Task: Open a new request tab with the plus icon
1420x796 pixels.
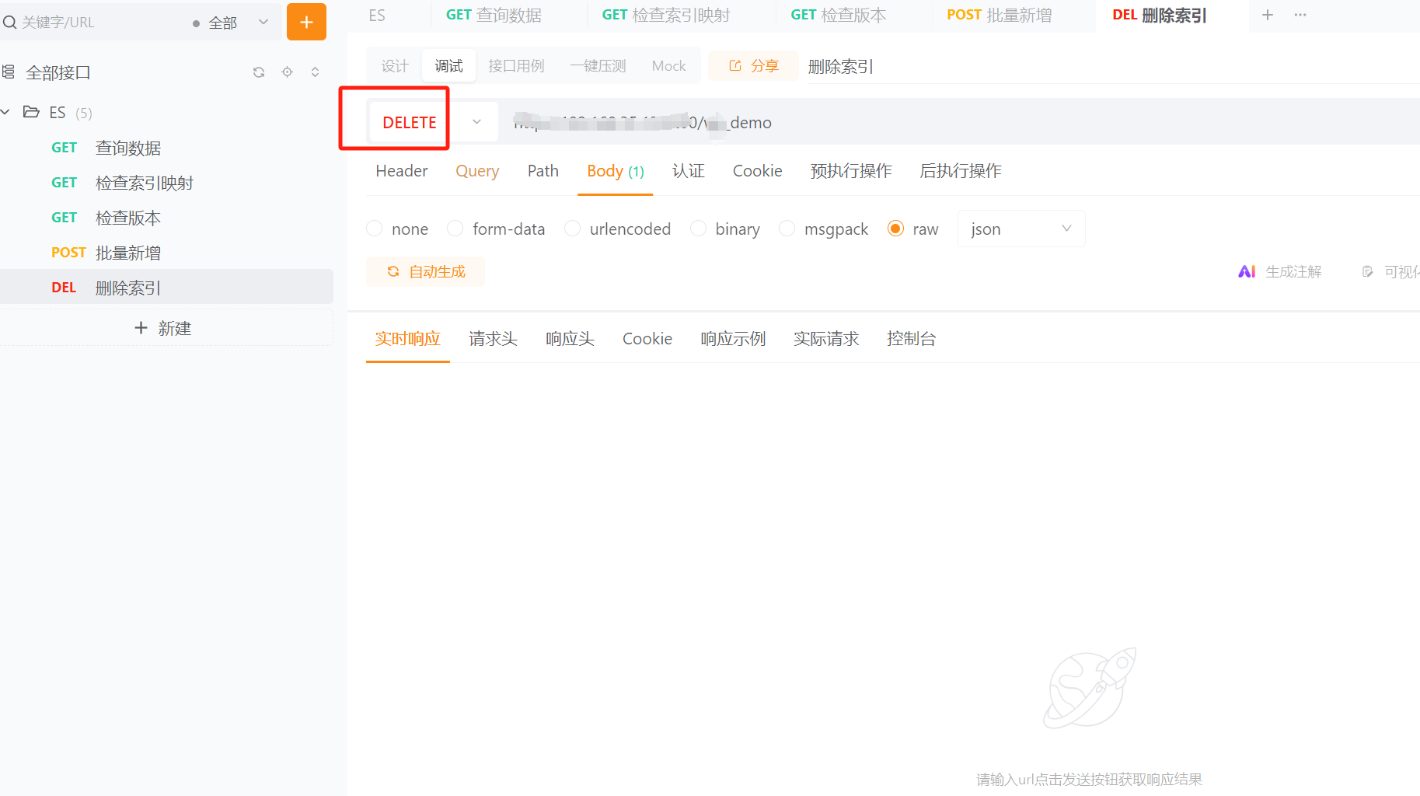Action: [x=1268, y=15]
